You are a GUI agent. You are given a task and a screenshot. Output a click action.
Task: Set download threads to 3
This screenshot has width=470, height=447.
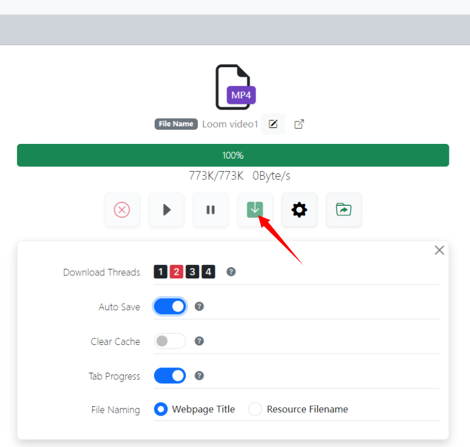pyautogui.click(x=192, y=272)
